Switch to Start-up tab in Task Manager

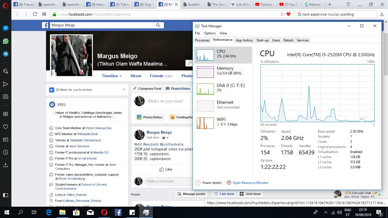tap(262, 40)
